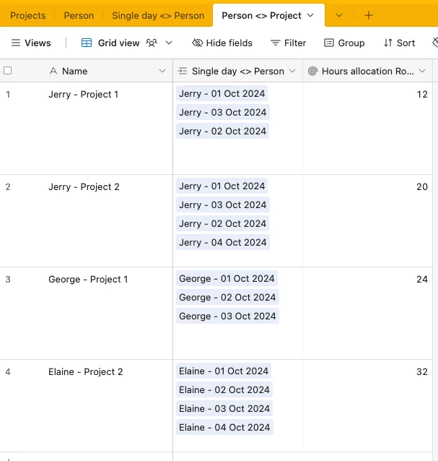Click row number 2
The height and width of the screenshot is (461, 438).
click(8, 186)
